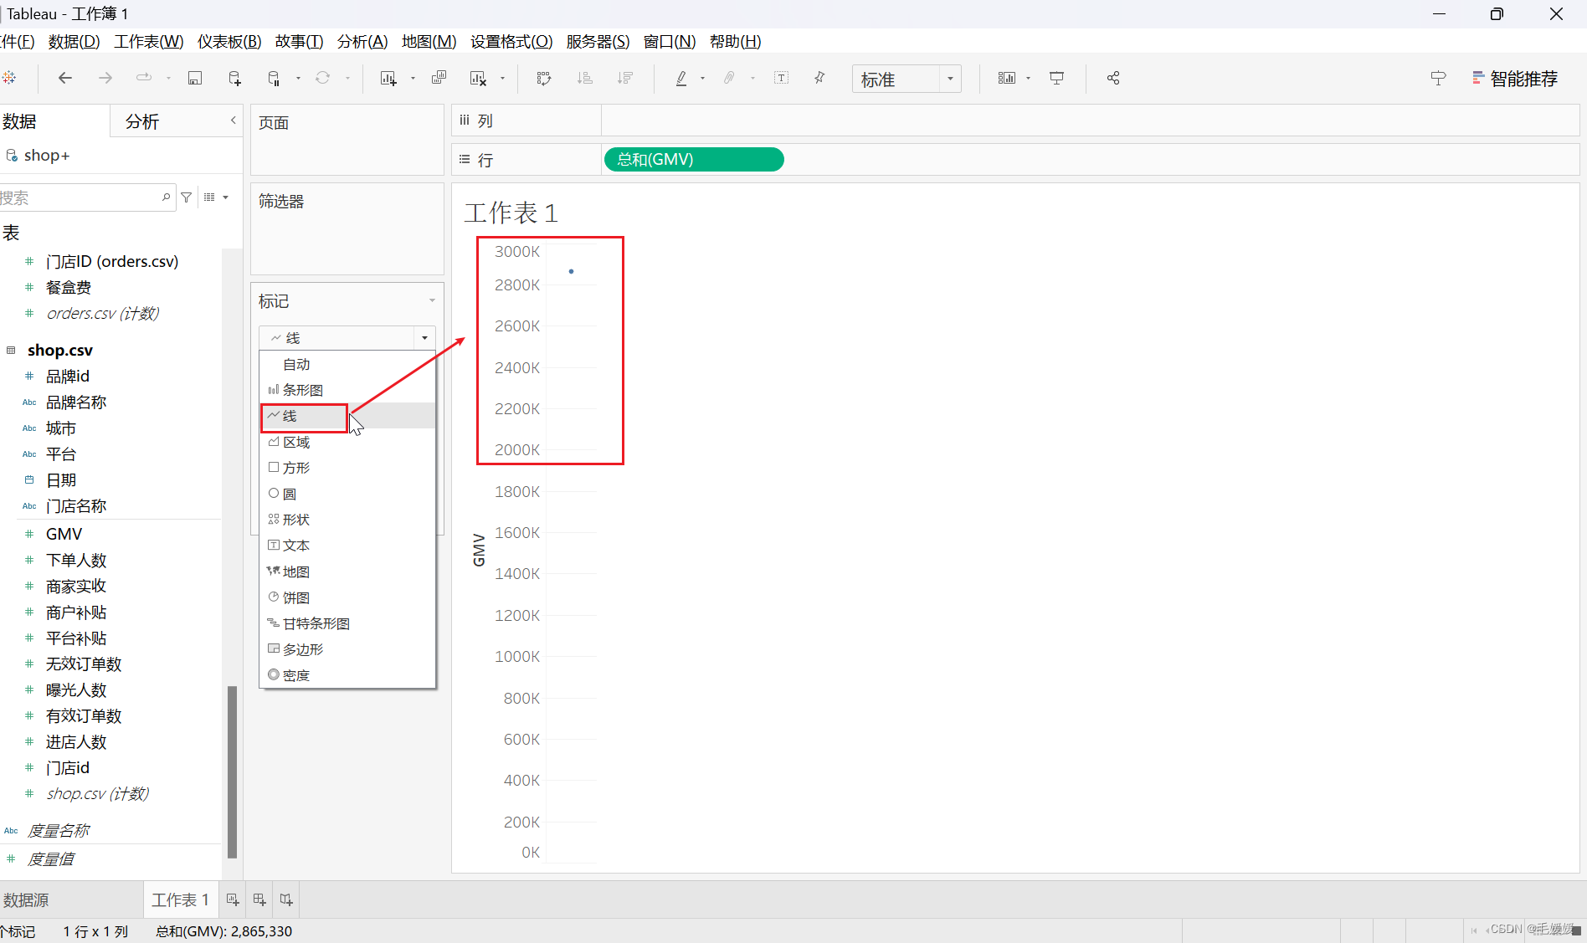Click the data pane vertical scrollbar

point(232,771)
